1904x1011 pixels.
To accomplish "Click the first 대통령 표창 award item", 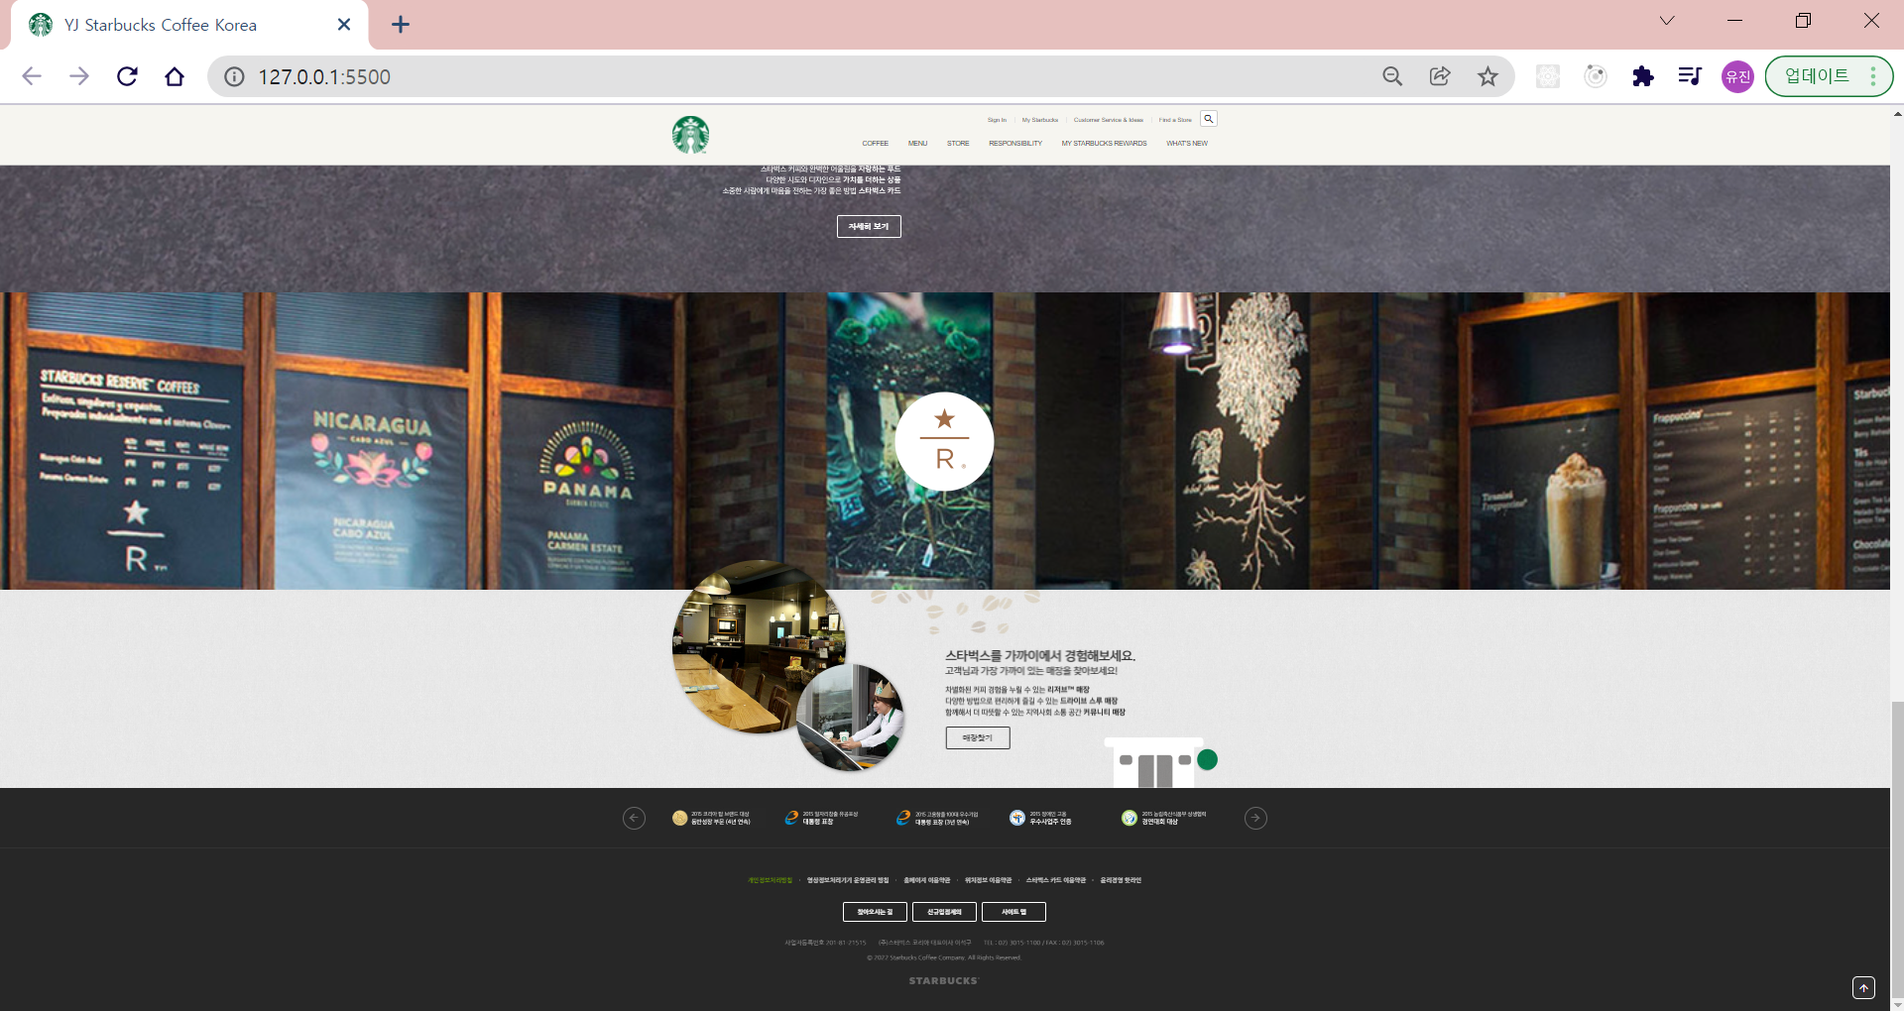I will pyautogui.click(x=821, y=818).
